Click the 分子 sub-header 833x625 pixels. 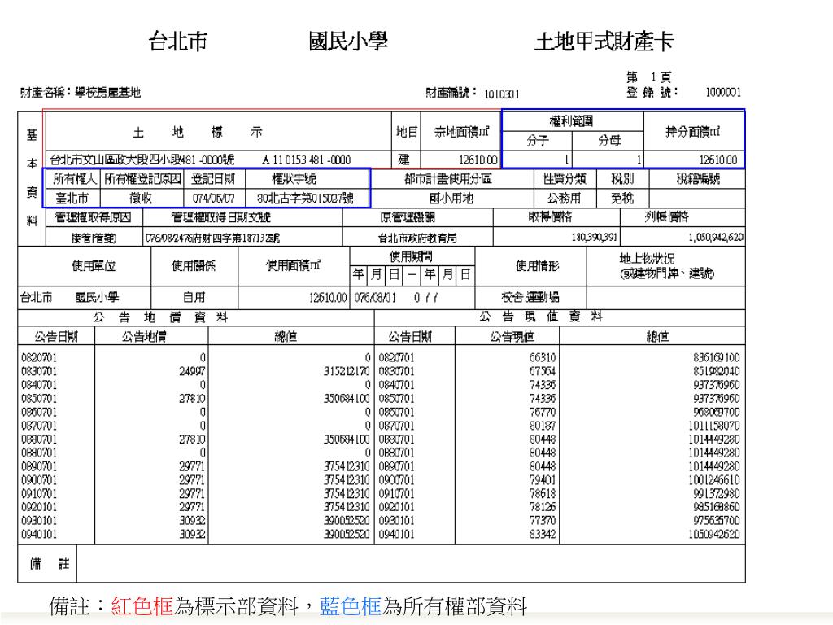[x=537, y=141]
